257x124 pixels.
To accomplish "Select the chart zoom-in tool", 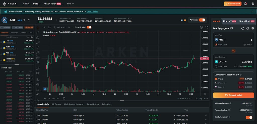I will coord(38,73).
